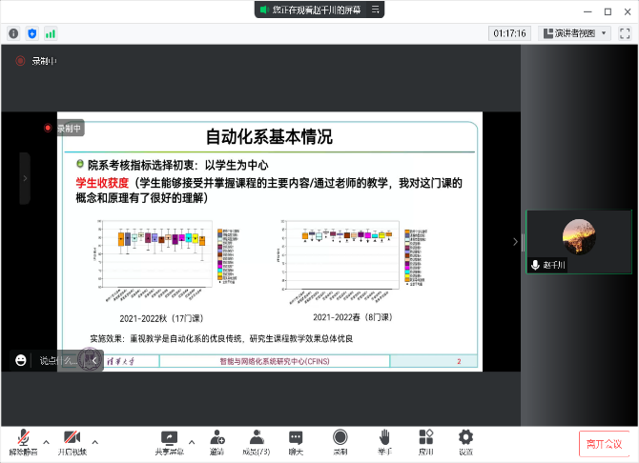Expand audio options arrow beside microphone
639x463 pixels.
pyautogui.click(x=44, y=441)
